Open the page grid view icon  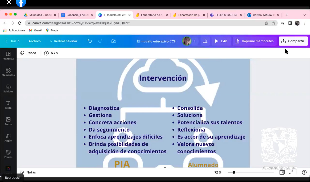click(282, 172)
